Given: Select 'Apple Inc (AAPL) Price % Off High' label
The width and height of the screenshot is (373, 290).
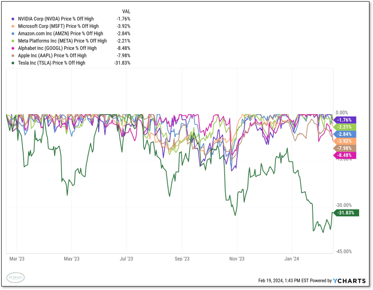Looking at the screenshot, I should [52, 56].
